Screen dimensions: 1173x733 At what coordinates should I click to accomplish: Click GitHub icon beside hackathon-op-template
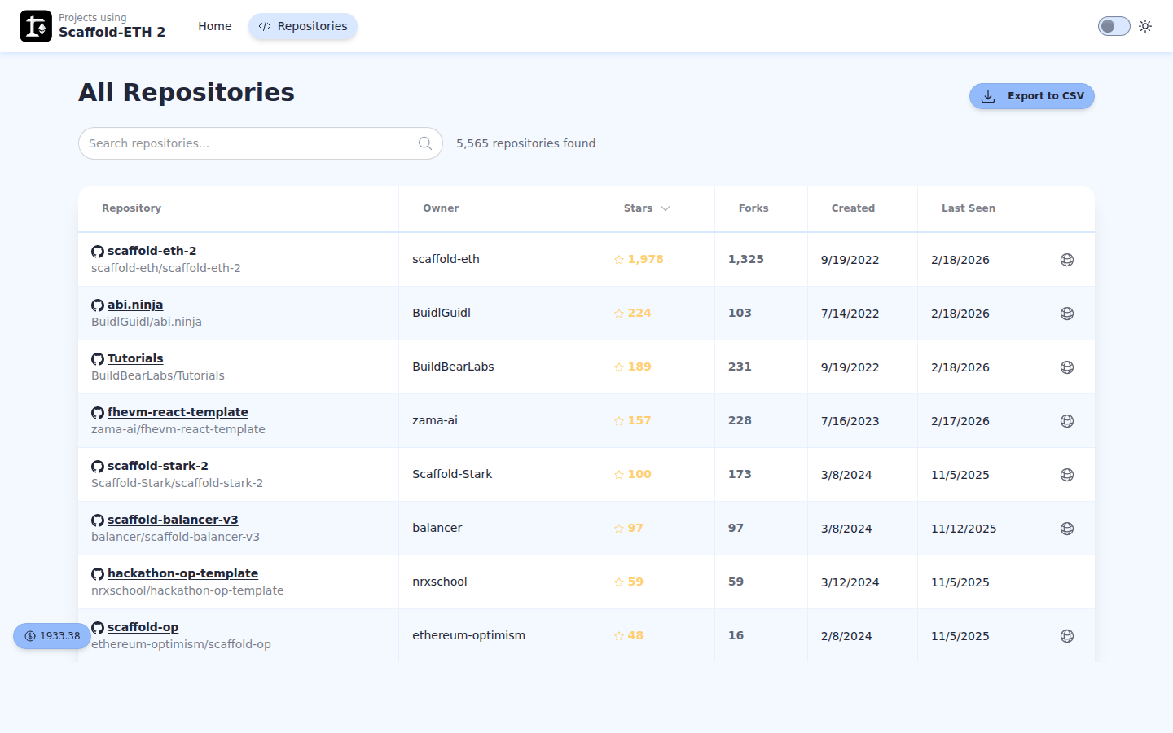pyautogui.click(x=98, y=574)
